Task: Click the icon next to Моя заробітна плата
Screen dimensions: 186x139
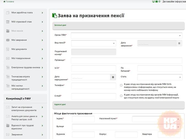Action: pyautogui.click(x=8, y=13)
